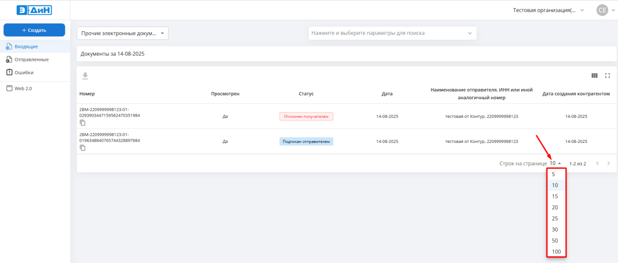
Task: Expand the Тестовая организация selector
Action: point(548,10)
